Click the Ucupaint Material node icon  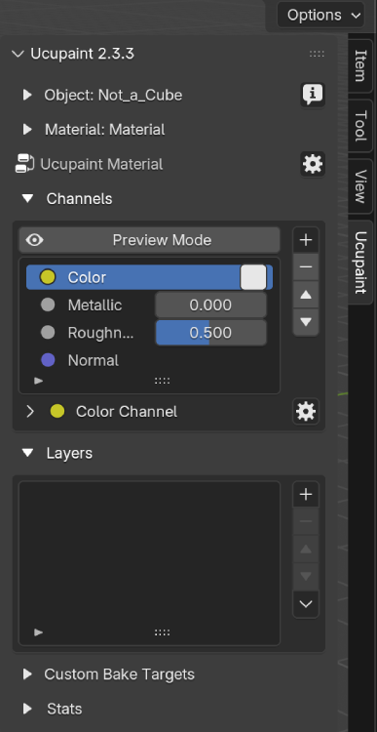click(x=24, y=164)
